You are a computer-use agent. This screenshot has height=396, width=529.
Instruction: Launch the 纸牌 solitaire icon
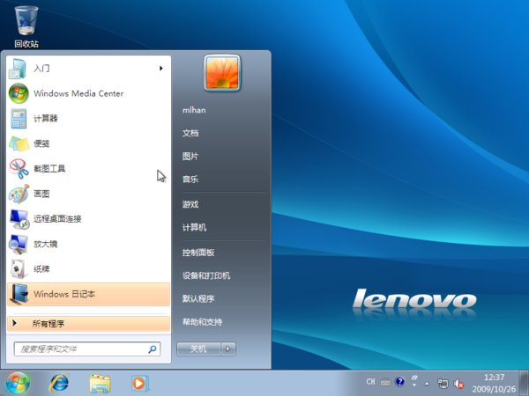point(19,268)
